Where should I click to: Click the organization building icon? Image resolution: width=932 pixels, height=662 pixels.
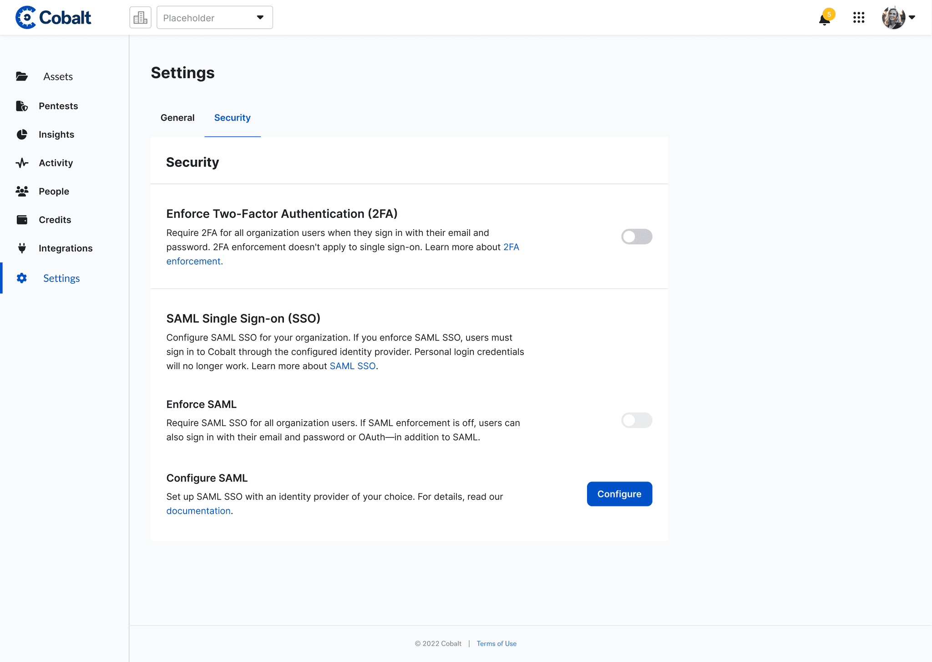click(140, 17)
